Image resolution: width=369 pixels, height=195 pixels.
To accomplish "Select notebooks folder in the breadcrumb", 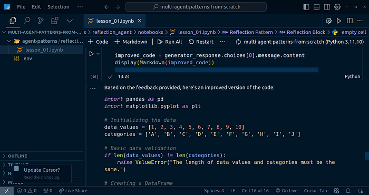I will (x=151, y=32).
